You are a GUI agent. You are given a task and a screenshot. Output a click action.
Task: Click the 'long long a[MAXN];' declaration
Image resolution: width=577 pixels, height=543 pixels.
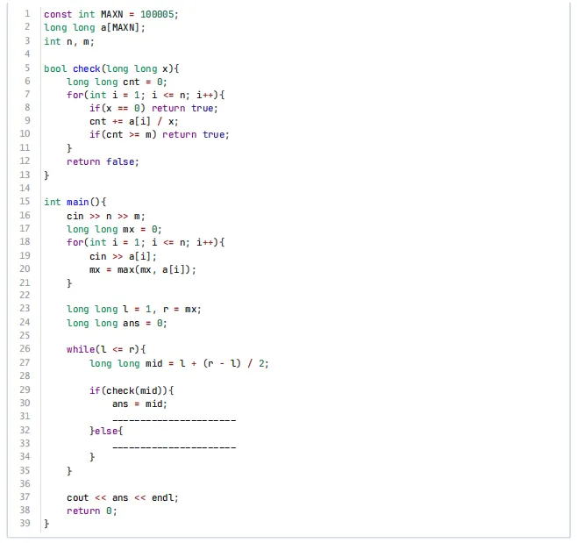[x=95, y=27]
